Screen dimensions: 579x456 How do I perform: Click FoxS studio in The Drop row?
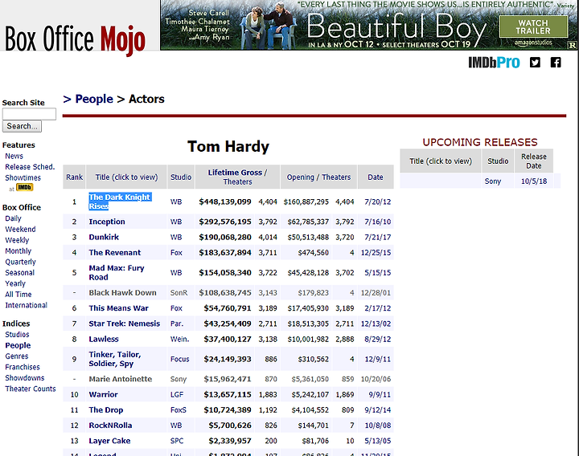pos(179,410)
